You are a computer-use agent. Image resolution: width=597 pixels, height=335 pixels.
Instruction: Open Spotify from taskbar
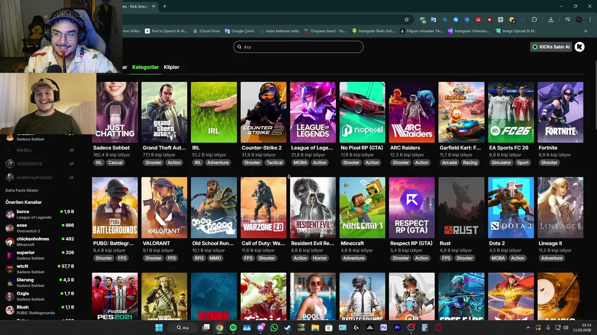pyautogui.click(x=233, y=328)
